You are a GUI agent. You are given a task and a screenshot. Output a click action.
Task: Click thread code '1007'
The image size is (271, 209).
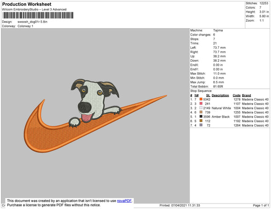[x=237, y=117]
